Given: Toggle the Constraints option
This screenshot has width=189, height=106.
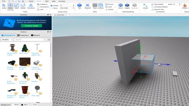Looking at the screenshot, I should 43,7.
